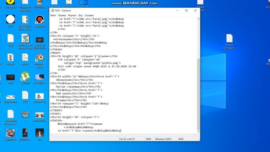Select the dark image with a light beam
This screenshot has width=270, height=152.
pyautogui.click(x=40, y=133)
